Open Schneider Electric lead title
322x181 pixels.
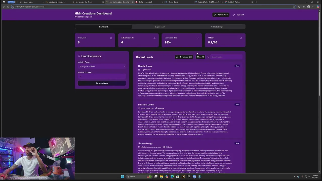pyautogui.click(x=146, y=105)
